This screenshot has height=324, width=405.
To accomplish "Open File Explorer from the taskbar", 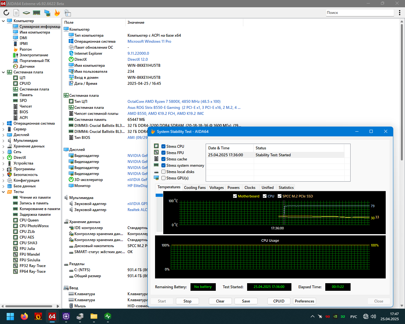I will click(94, 316).
